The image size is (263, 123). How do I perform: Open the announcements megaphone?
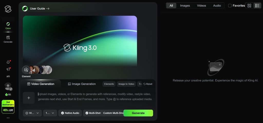pos(8,69)
